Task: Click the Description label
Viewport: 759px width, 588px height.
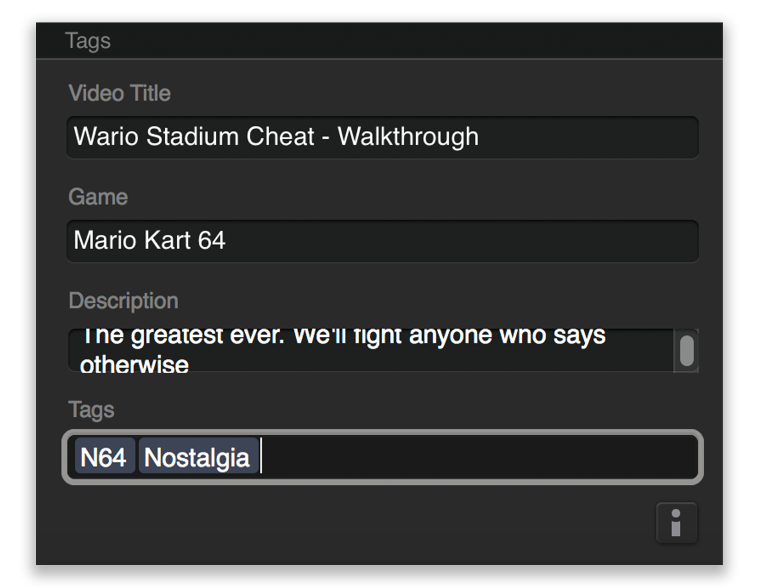Action: [124, 301]
